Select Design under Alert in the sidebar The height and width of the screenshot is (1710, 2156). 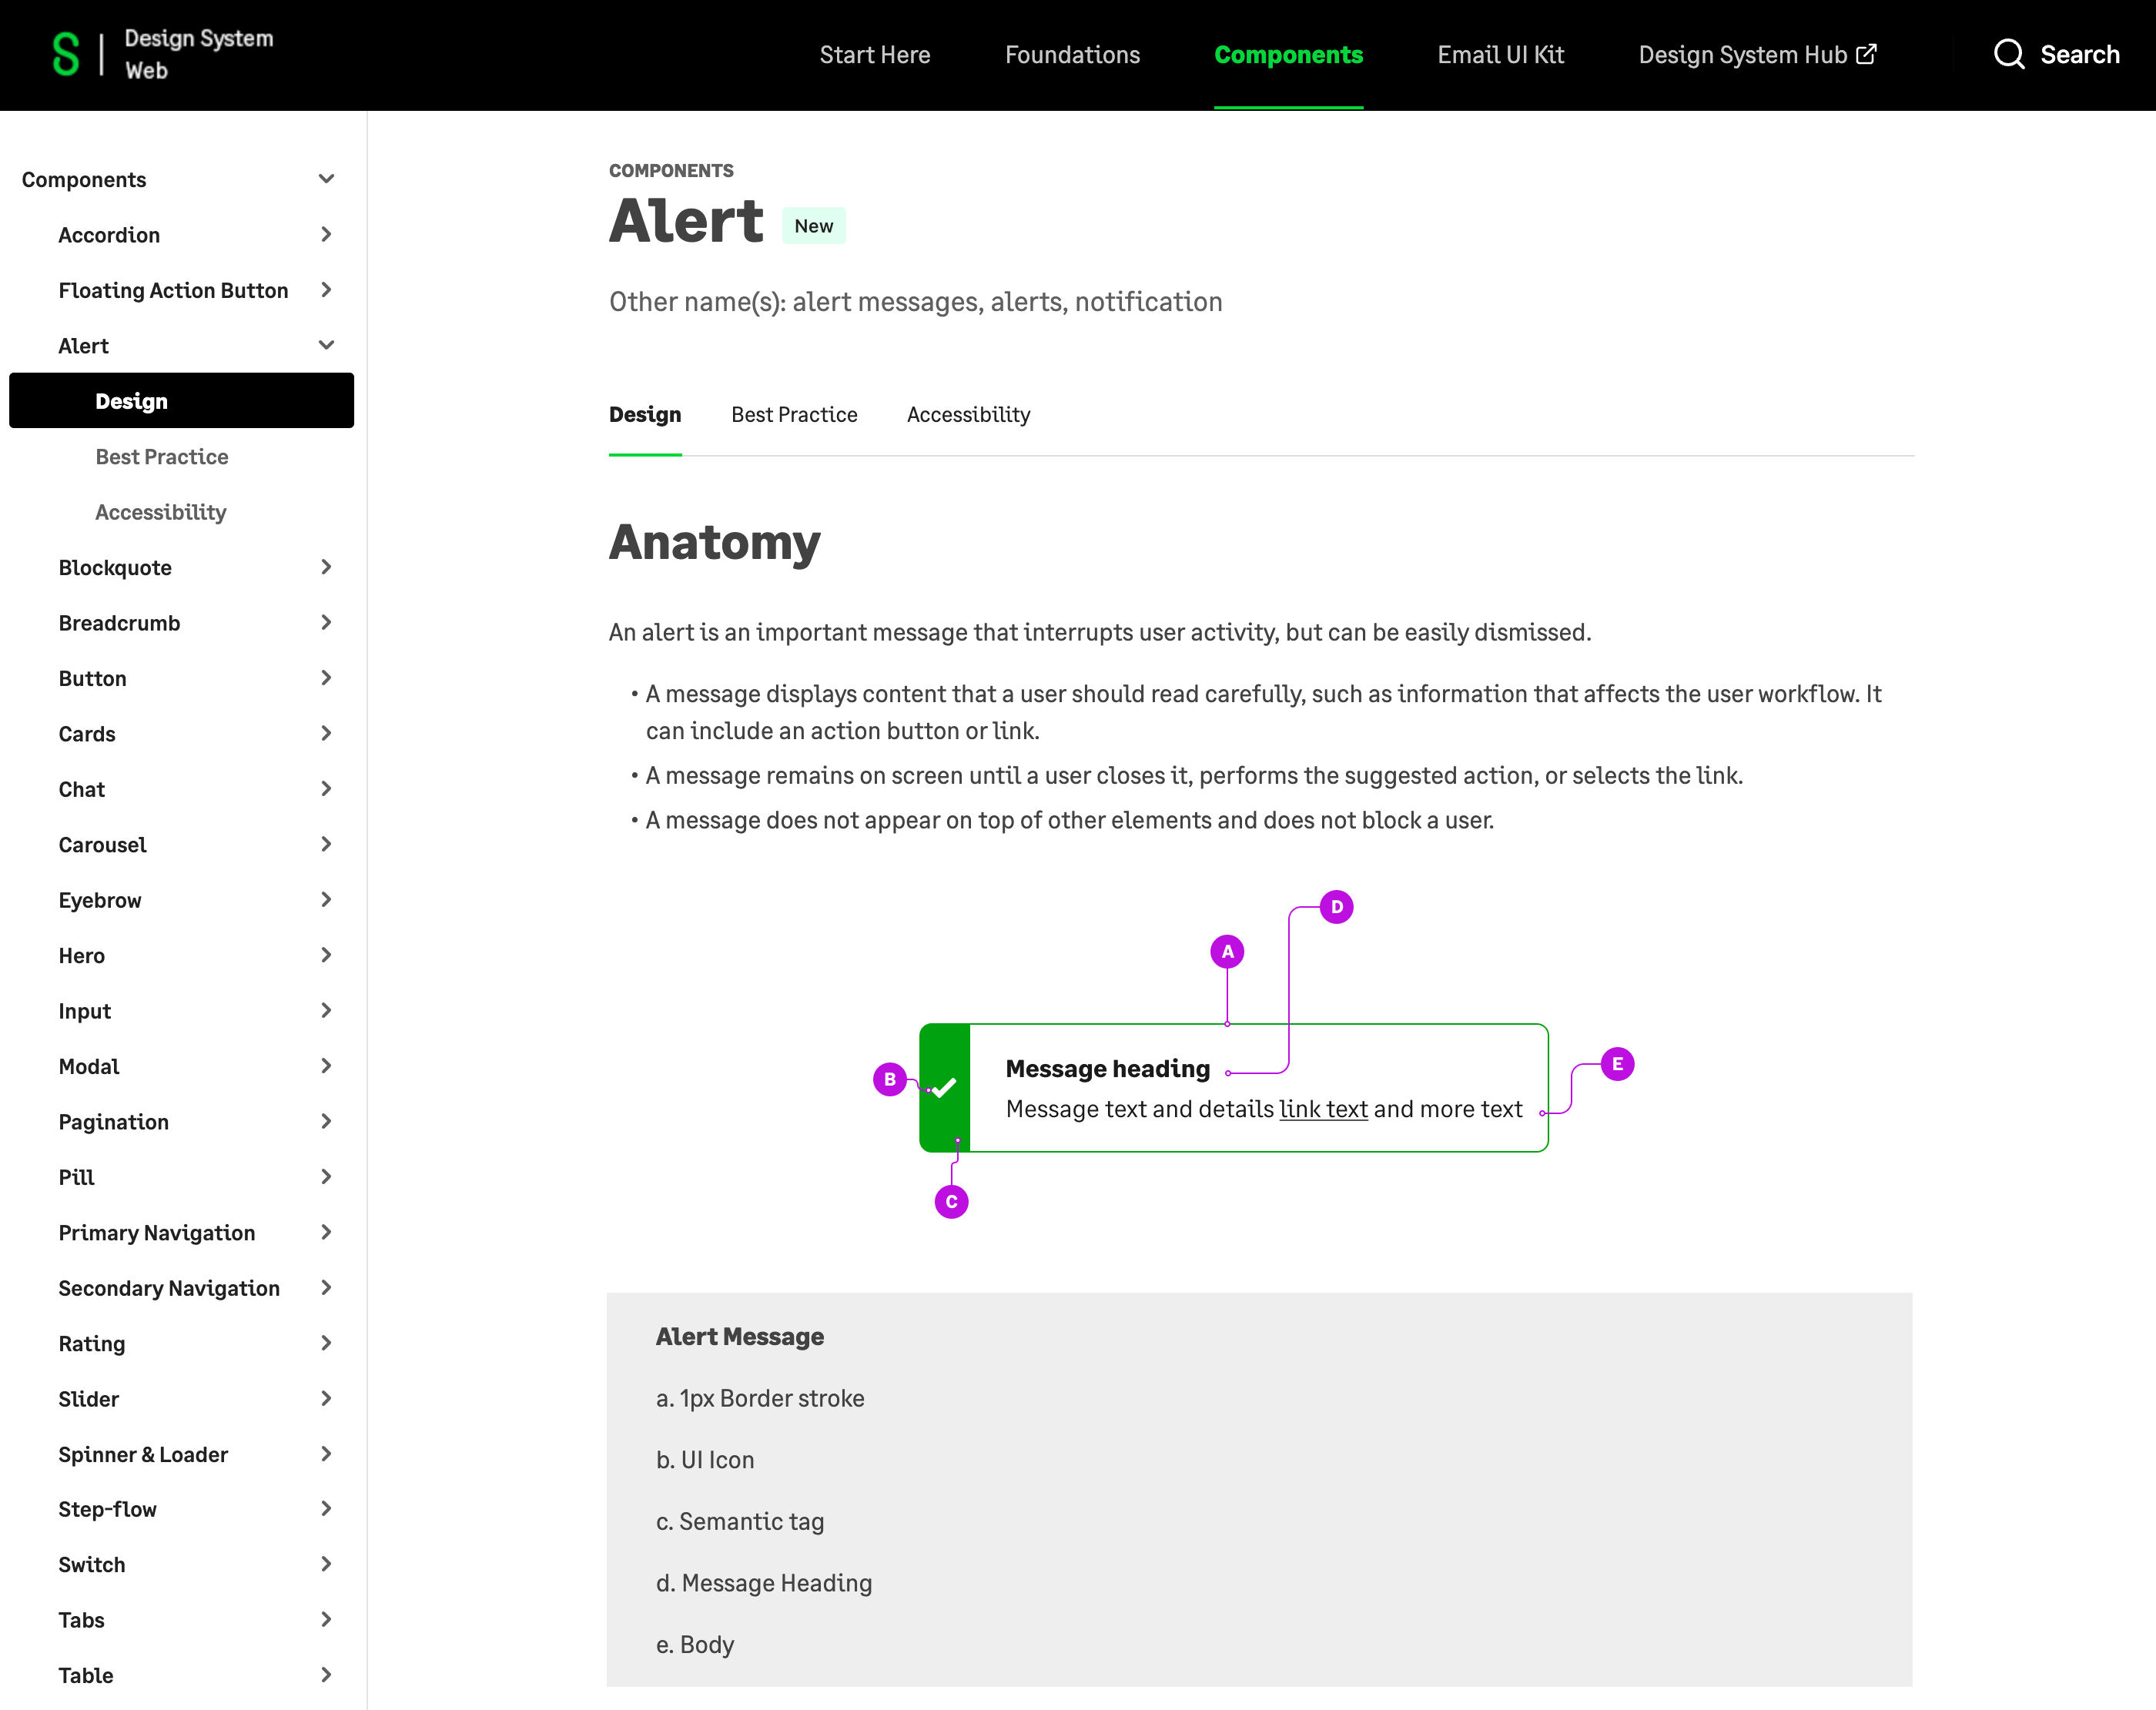point(181,401)
